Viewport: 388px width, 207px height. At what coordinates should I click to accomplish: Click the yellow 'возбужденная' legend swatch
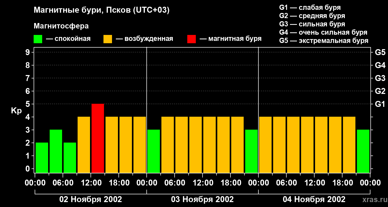[x=108, y=39]
